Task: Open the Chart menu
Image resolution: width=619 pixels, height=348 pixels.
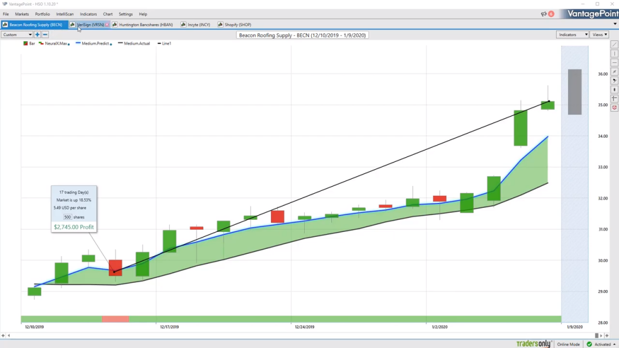Action: click(108, 14)
